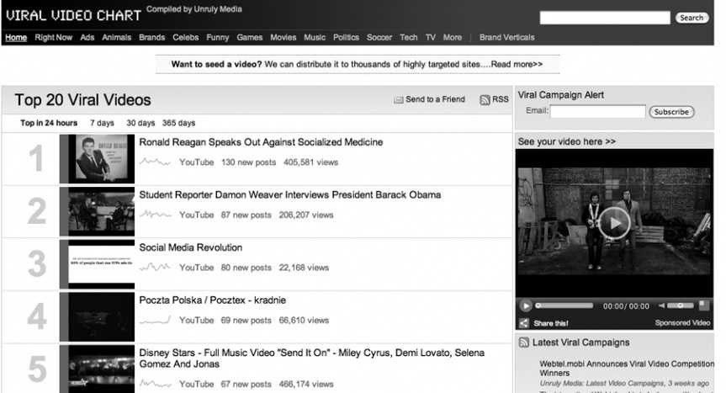The height and width of the screenshot is (393, 726).
Task: Click 405,581 views text
Action: click(310, 162)
